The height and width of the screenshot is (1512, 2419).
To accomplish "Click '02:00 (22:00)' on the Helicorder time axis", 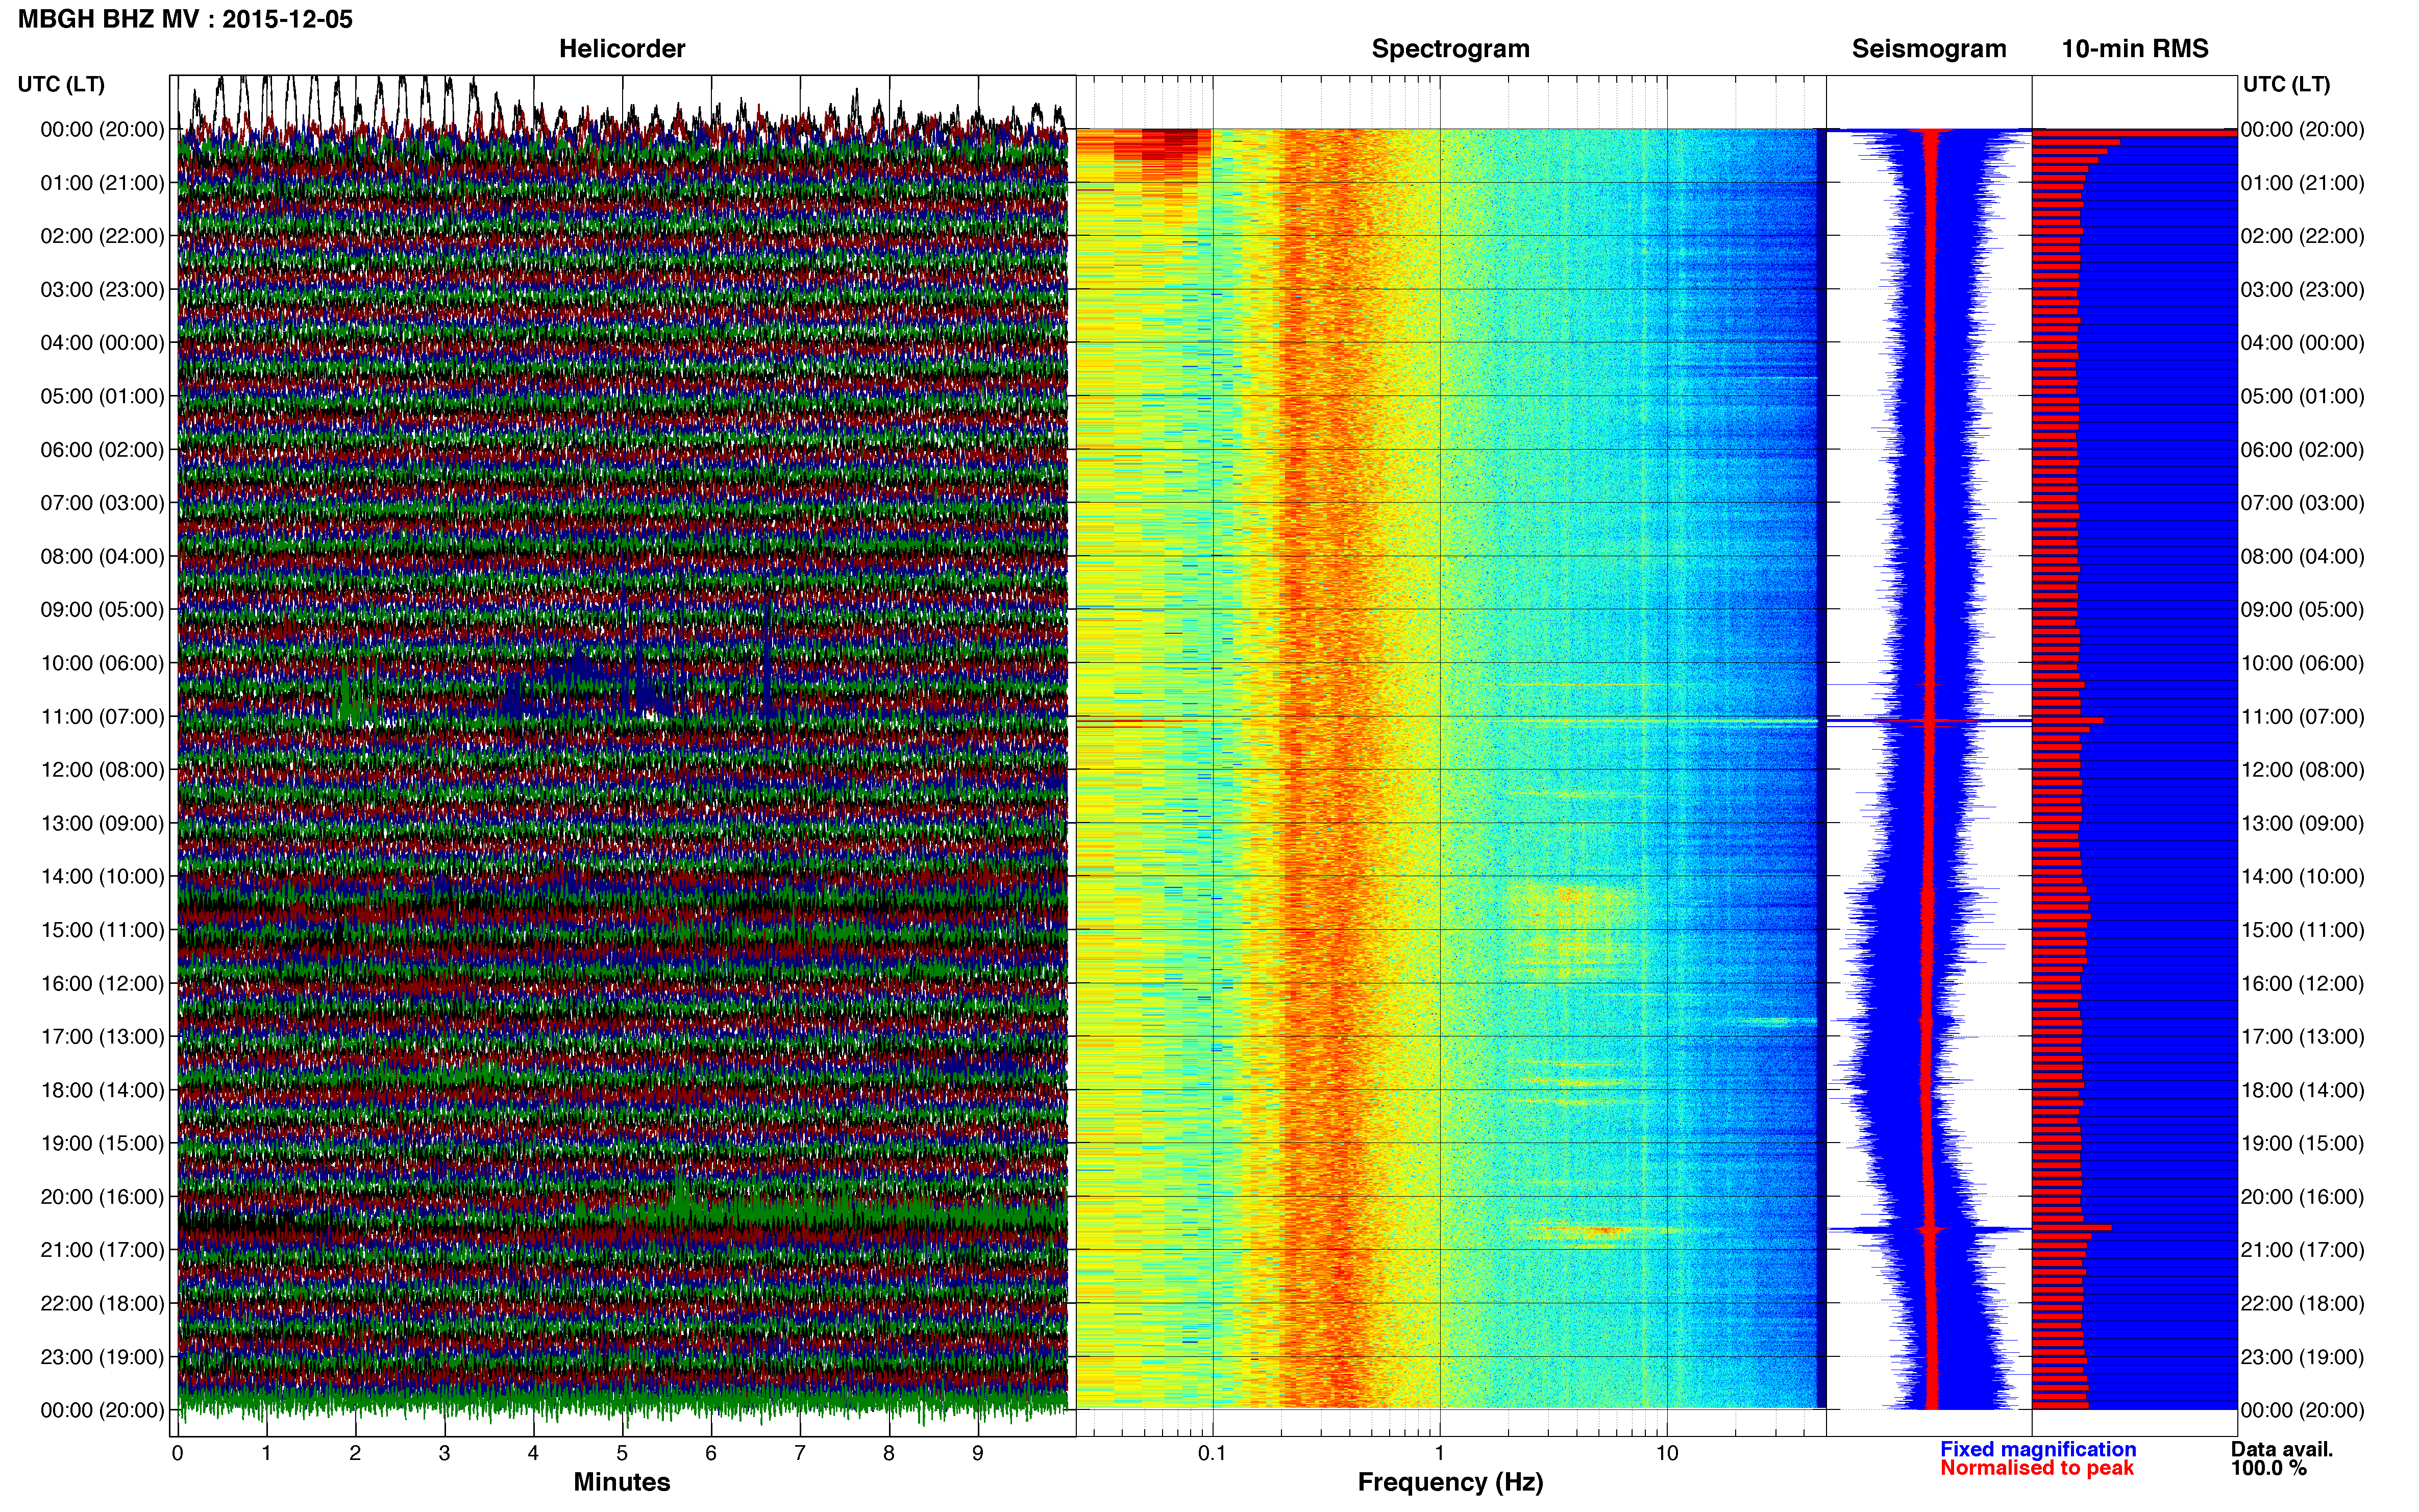I will click(x=102, y=236).
